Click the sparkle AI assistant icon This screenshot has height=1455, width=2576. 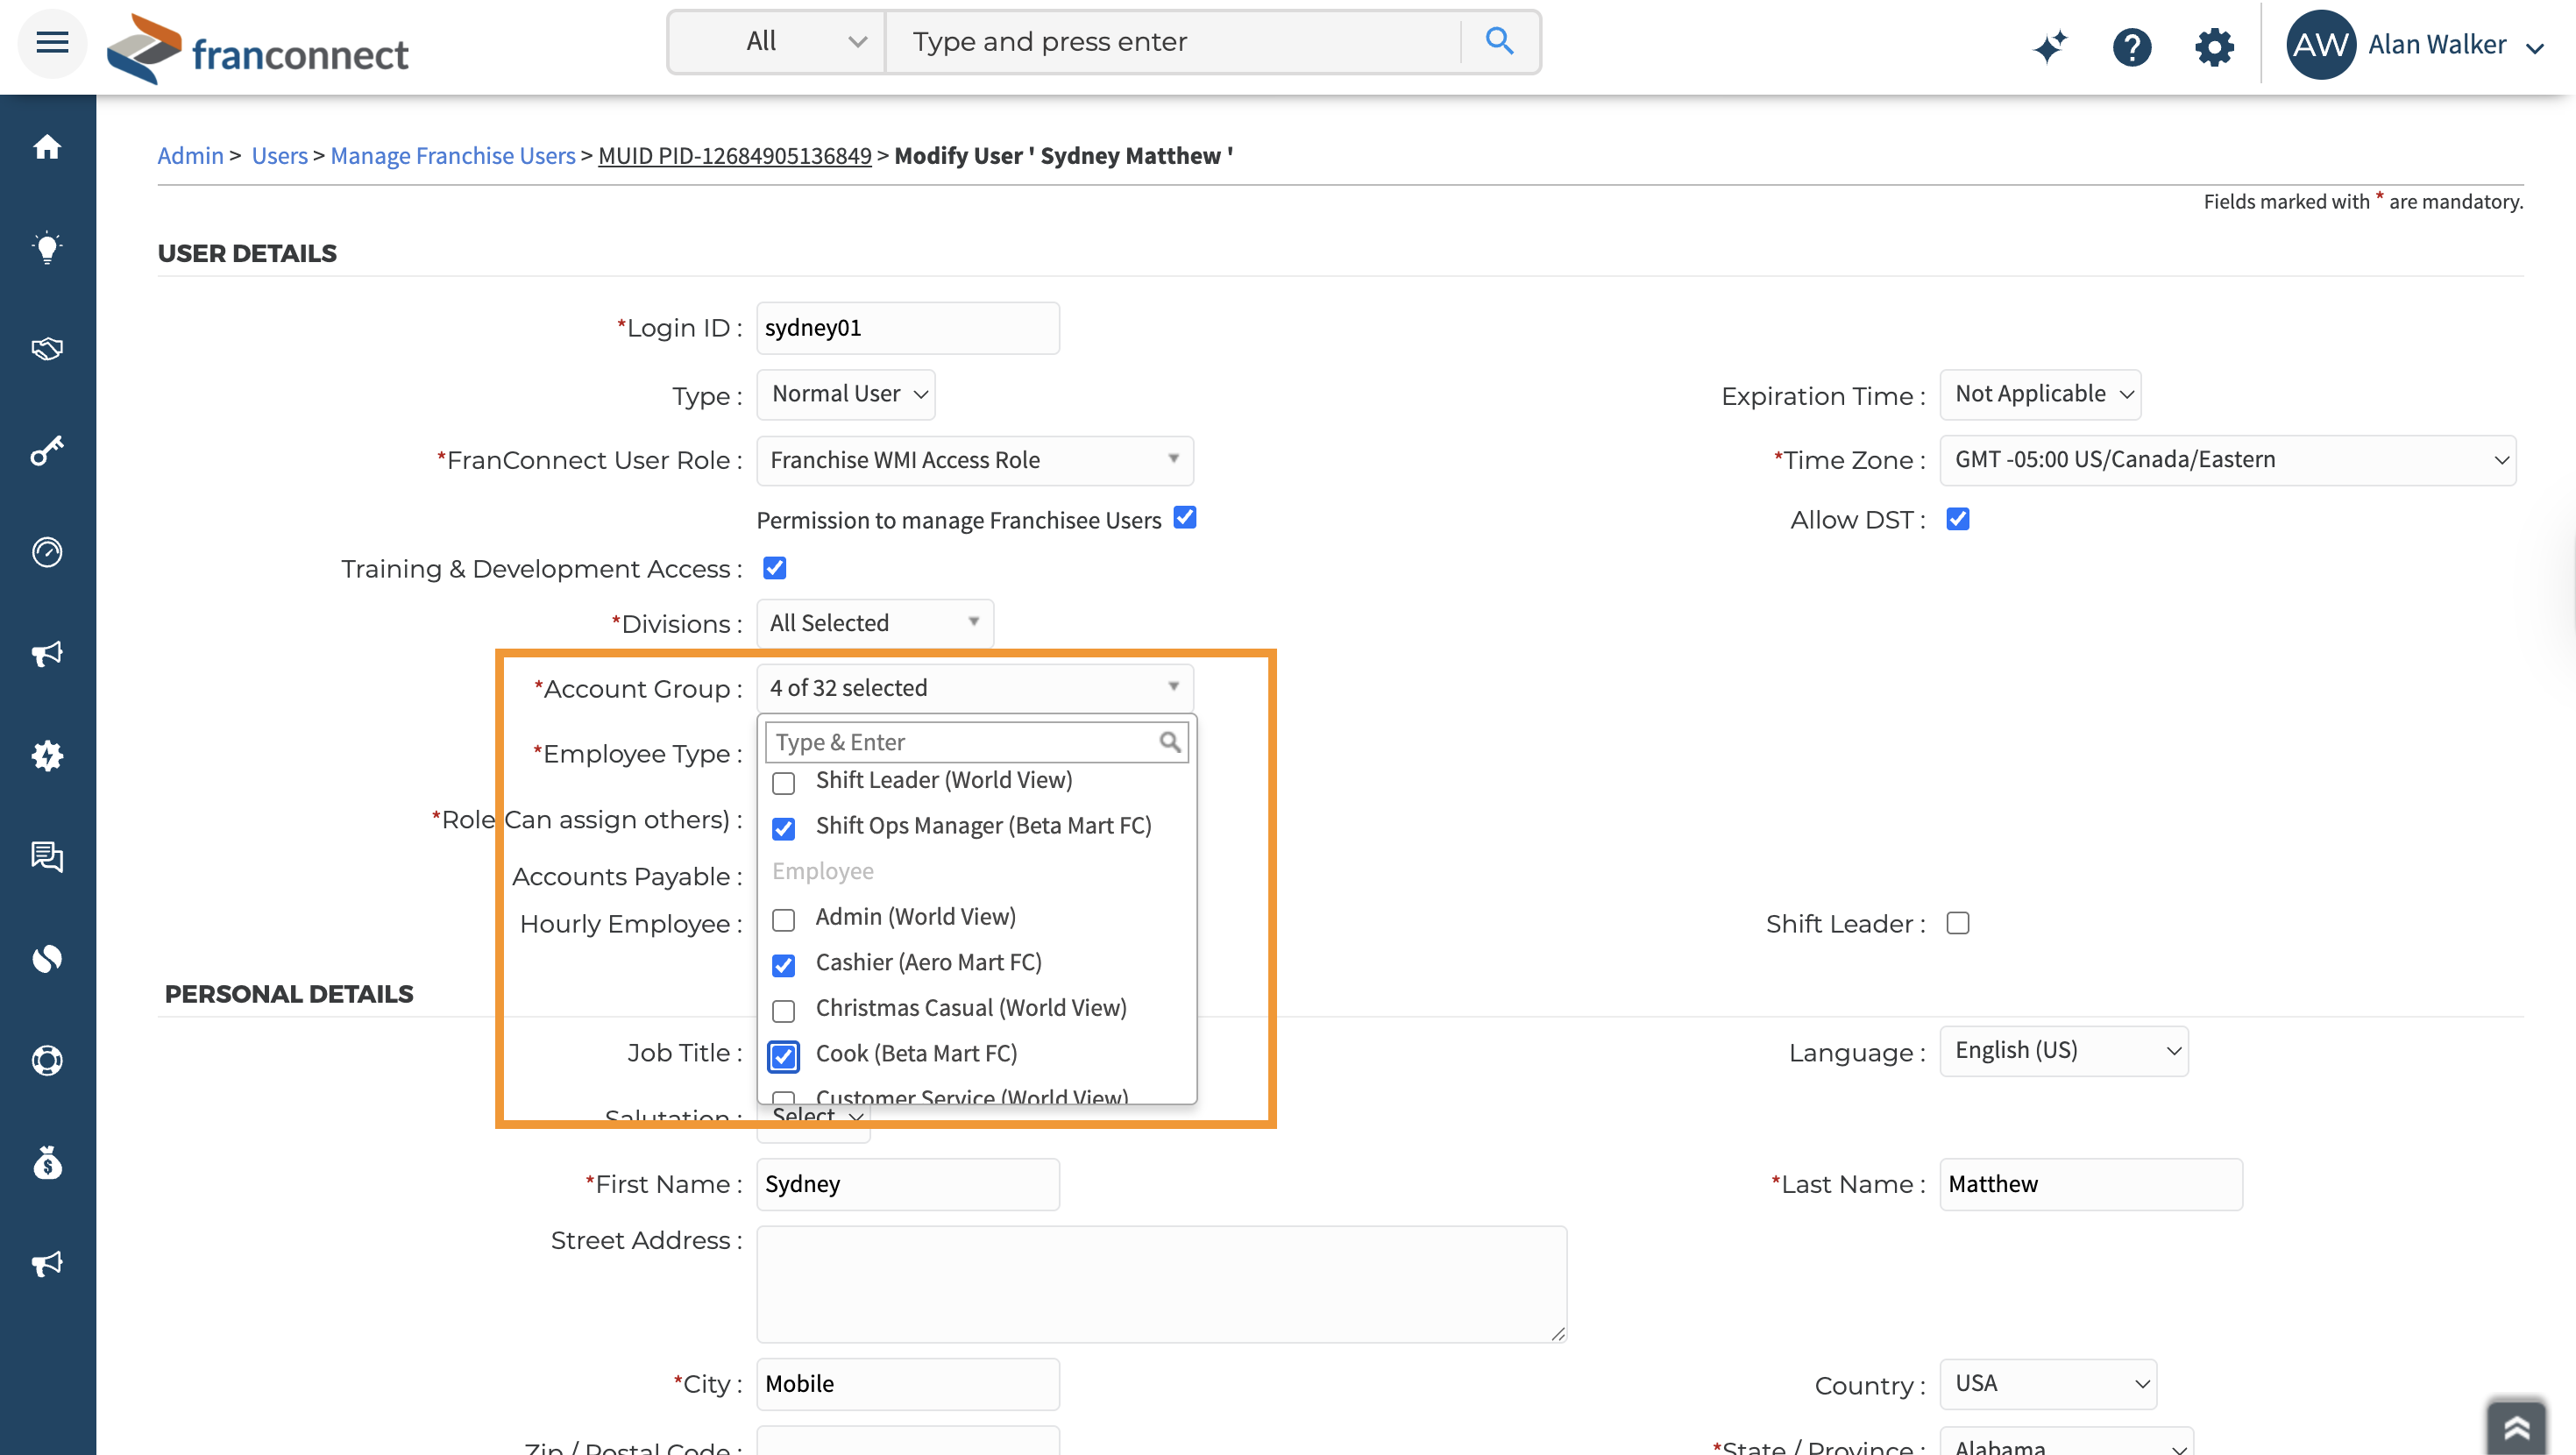pyautogui.click(x=2050, y=46)
